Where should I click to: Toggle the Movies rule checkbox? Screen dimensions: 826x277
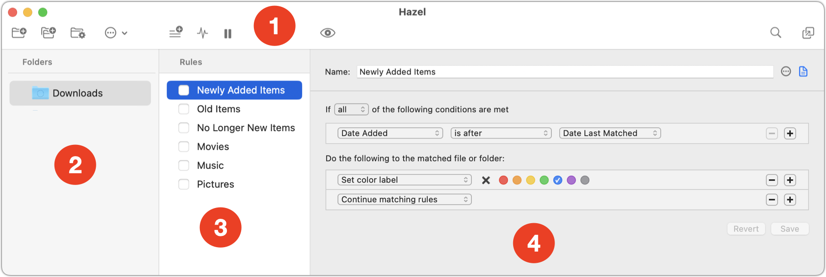[x=184, y=146]
